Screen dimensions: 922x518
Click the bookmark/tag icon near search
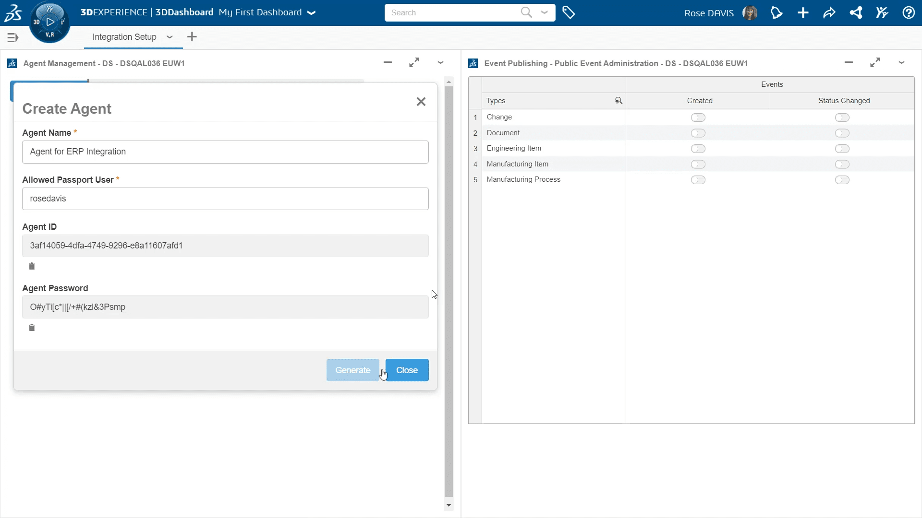coord(568,12)
